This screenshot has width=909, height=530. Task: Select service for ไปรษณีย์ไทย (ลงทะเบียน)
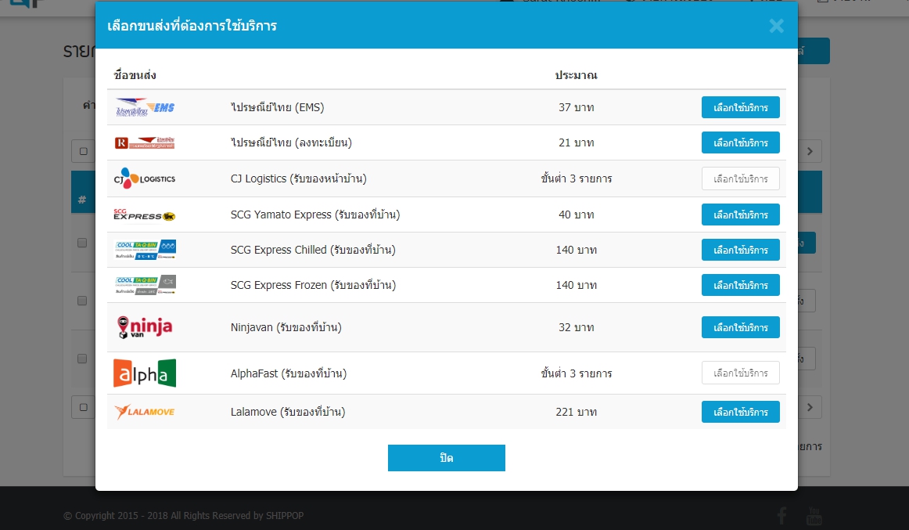point(740,142)
